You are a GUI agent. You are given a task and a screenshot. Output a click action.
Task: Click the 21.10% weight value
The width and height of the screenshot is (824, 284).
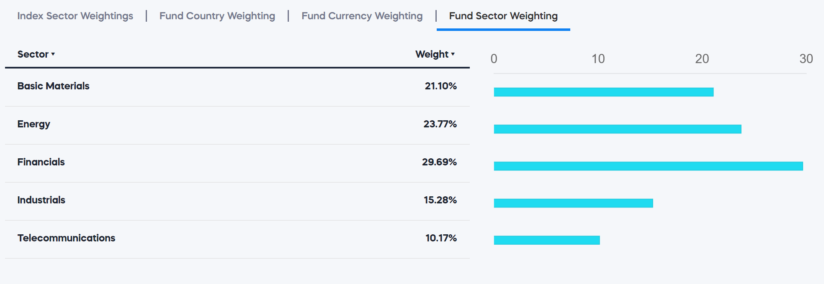pos(440,86)
